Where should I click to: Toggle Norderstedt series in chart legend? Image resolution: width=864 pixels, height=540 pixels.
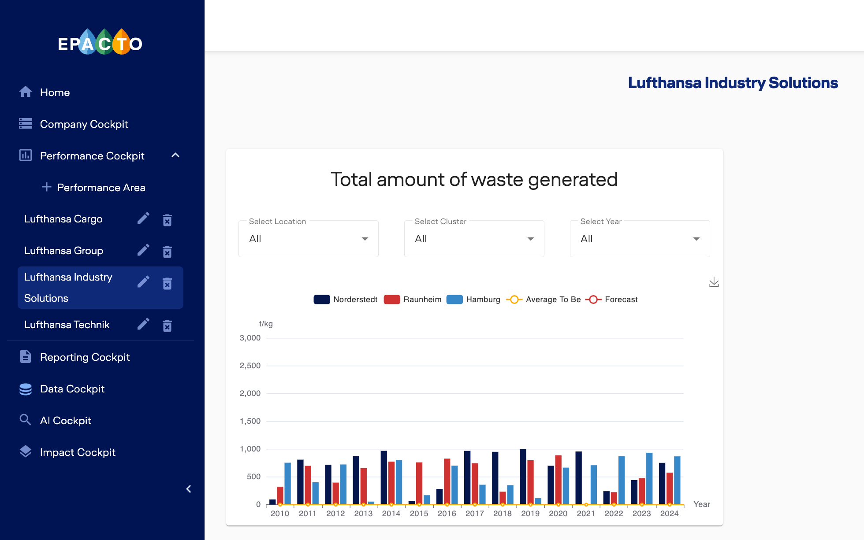322,300
